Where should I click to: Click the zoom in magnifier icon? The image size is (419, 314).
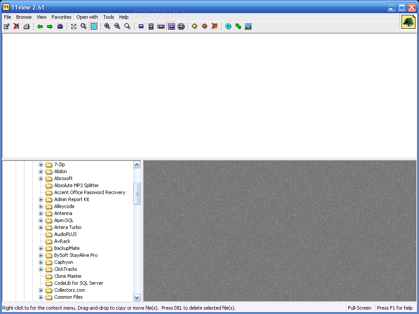(107, 26)
